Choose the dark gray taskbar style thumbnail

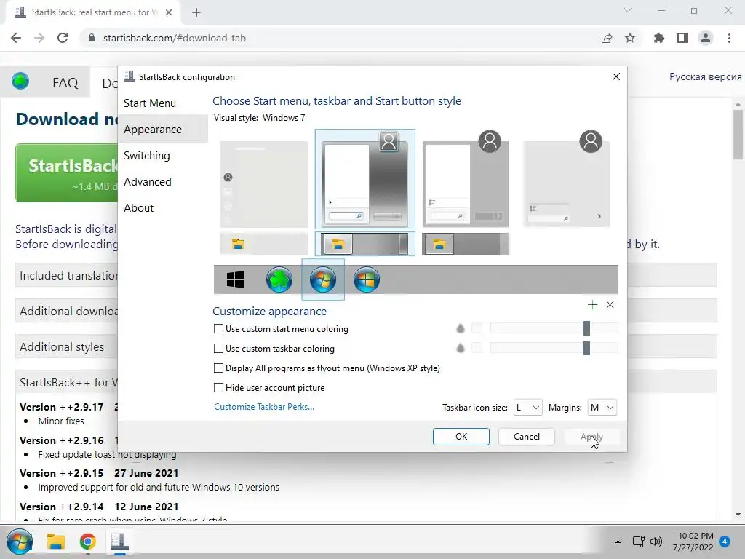point(466,244)
